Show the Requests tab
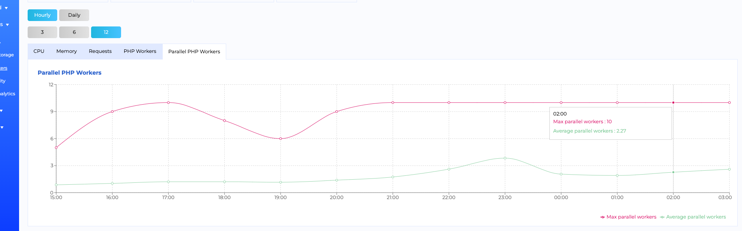The height and width of the screenshot is (231, 742). coord(100,51)
